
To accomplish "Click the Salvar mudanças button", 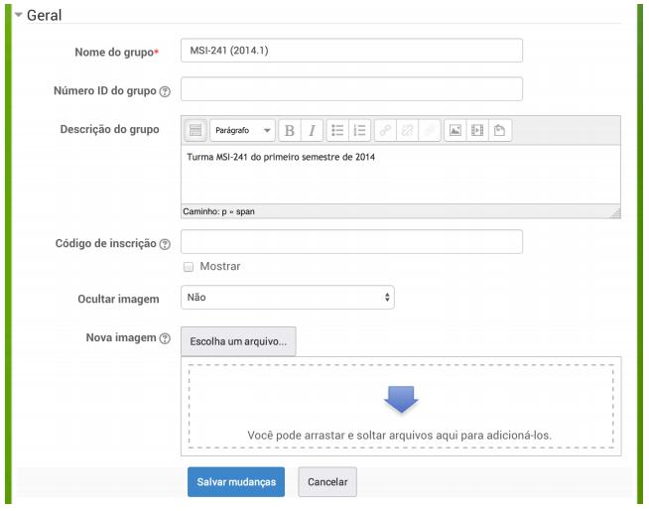I will [x=236, y=481].
